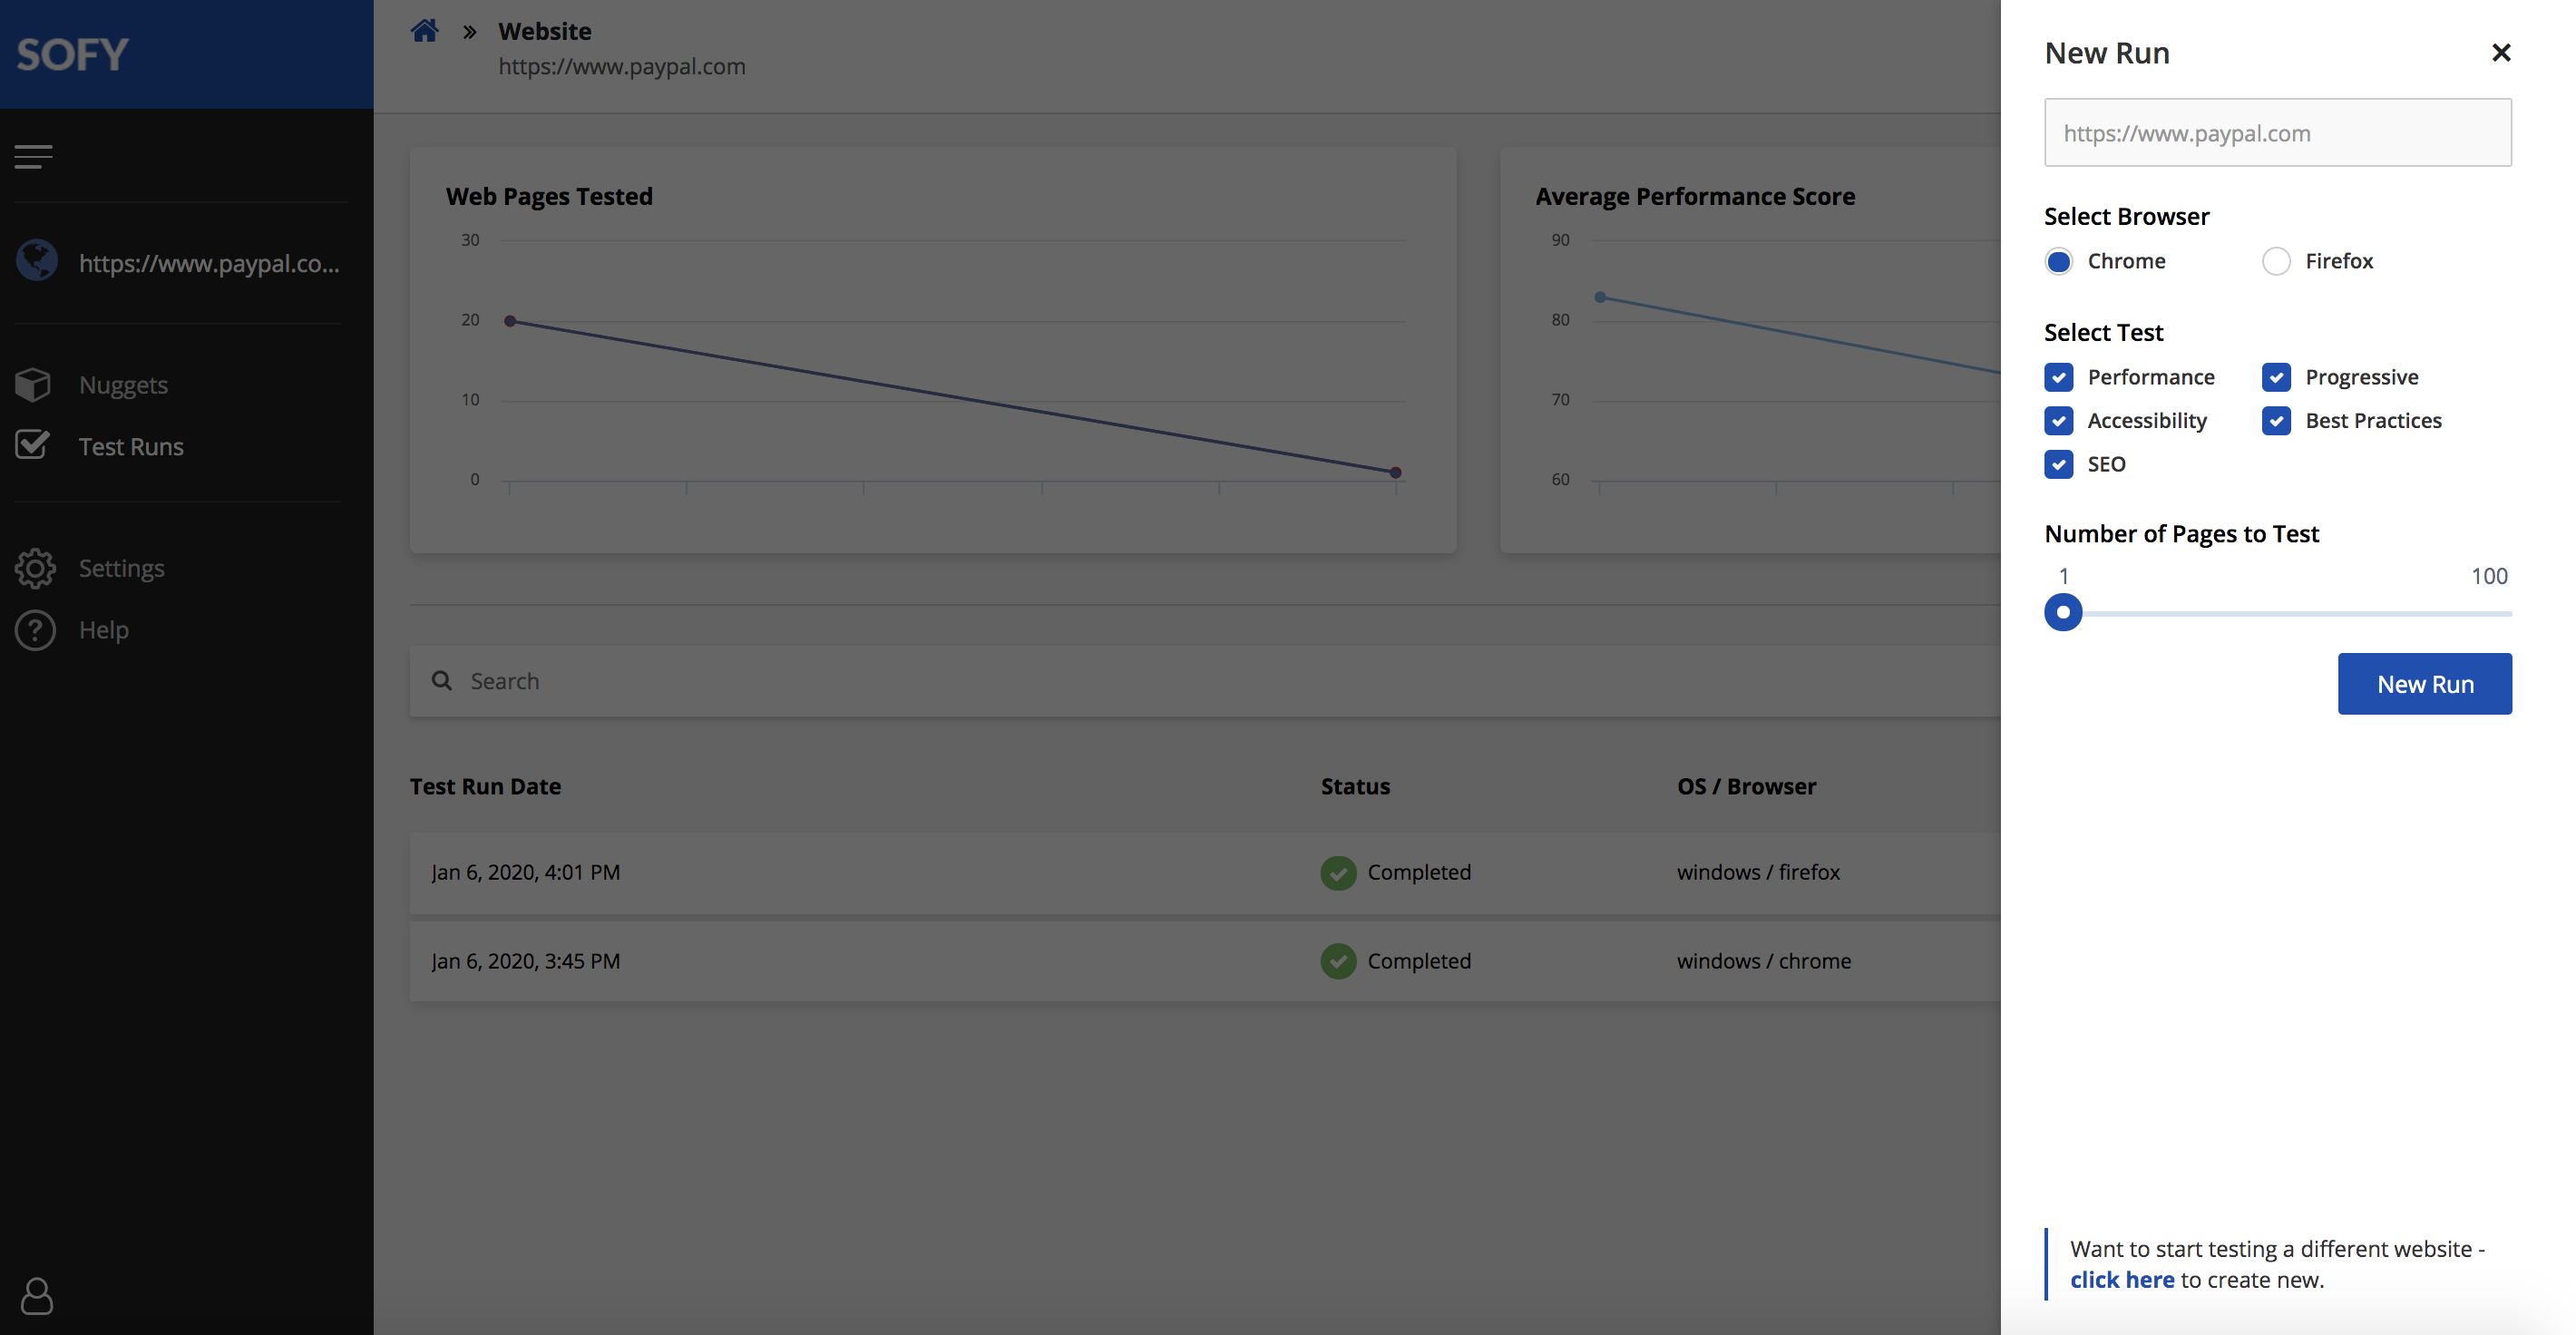Viewport: 2576px width, 1335px height.
Task: Click first point of Average Performance Score chart
Action: point(1600,297)
